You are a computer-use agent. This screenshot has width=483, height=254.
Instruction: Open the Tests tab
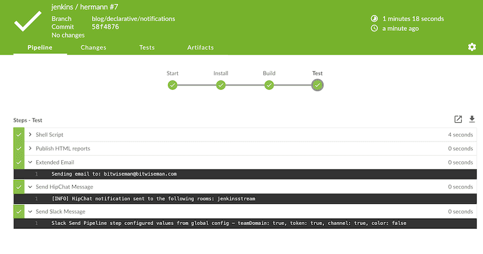[147, 48]
